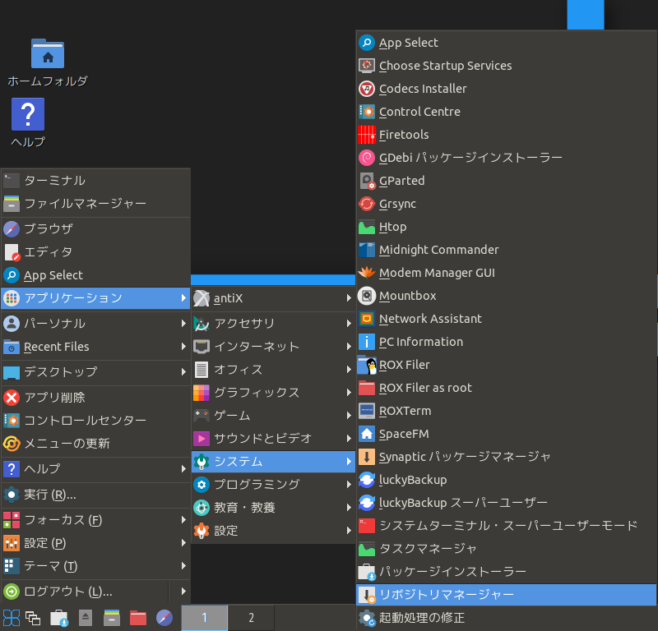Expand the サウンドとビデオ submenu
658x631 pixels.
pos(273,439)
